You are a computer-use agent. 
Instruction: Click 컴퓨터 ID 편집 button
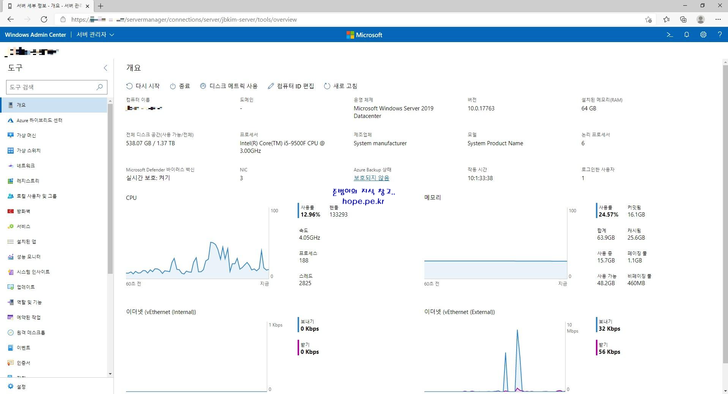(x=291, y=86)
